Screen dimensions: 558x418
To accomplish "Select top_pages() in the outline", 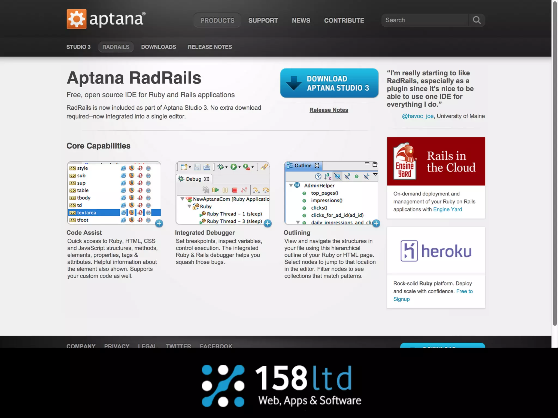I will tap(325, 193).
